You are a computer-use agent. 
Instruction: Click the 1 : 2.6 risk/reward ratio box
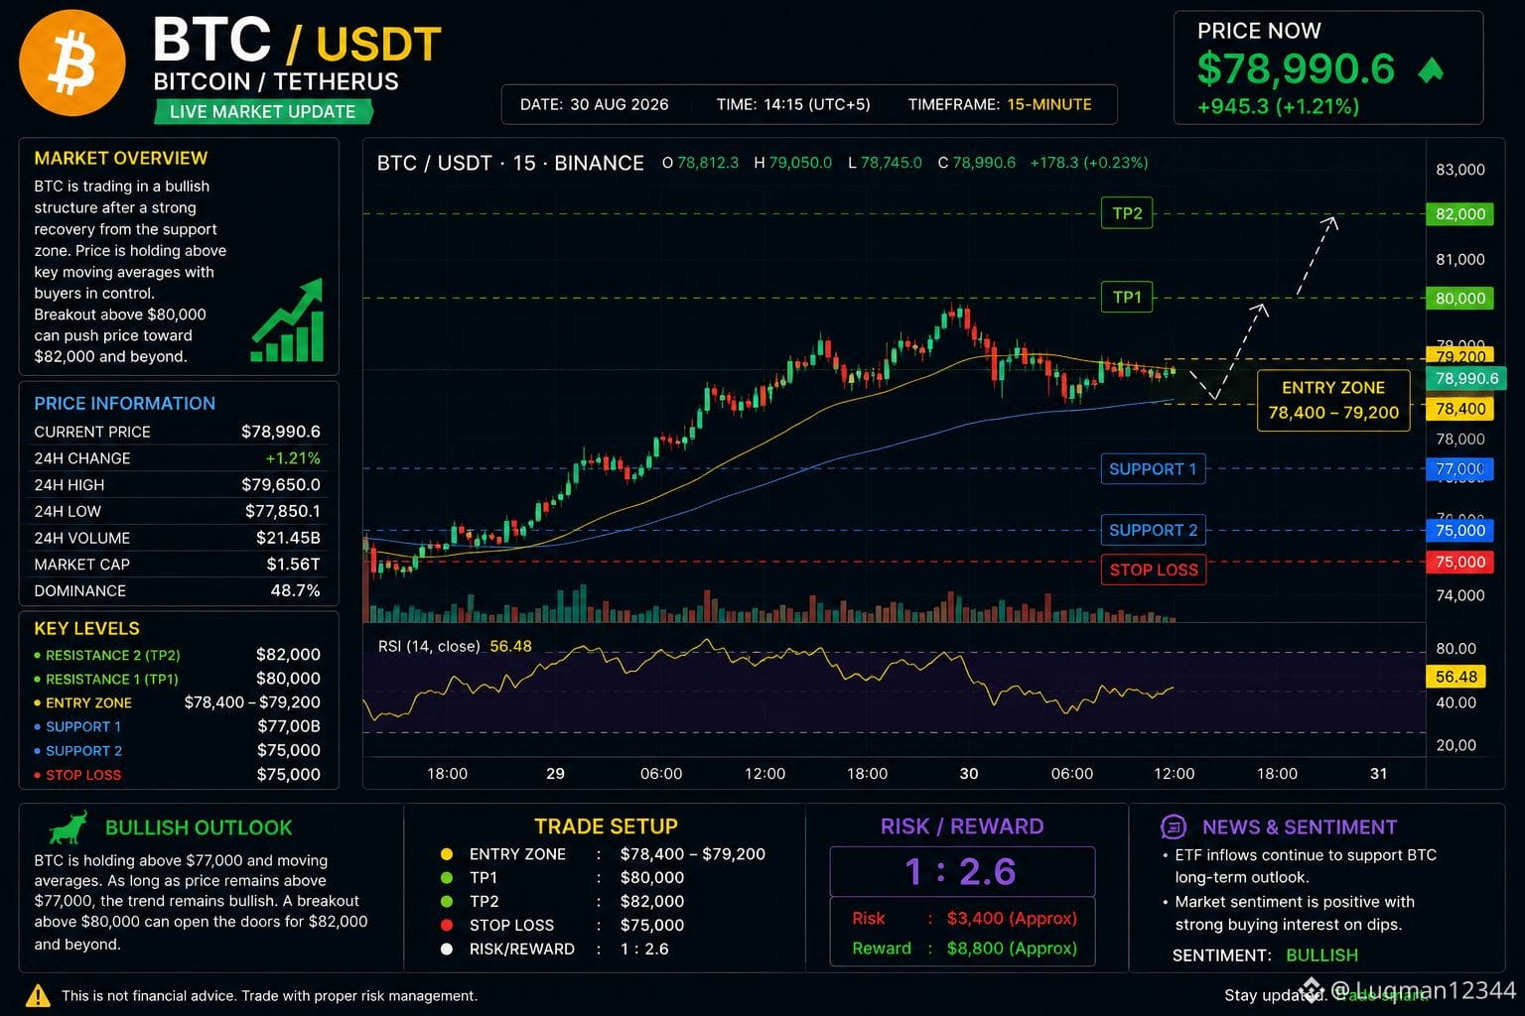962,871
